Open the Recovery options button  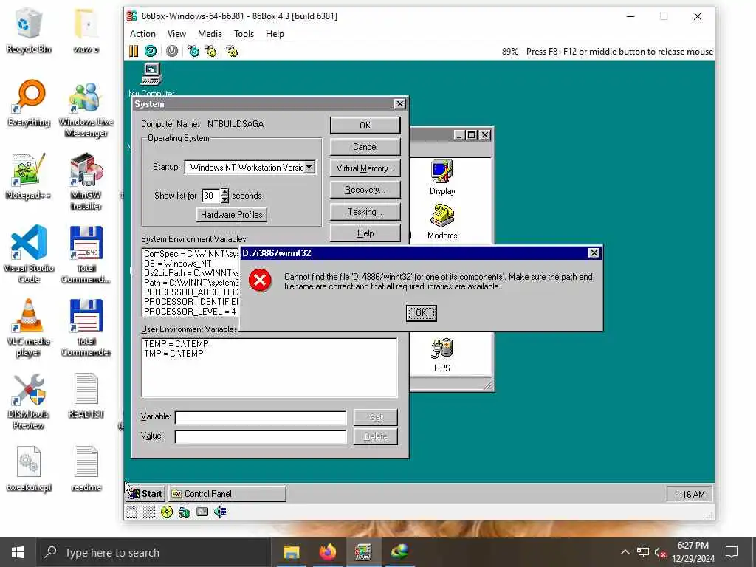[365, 190]
